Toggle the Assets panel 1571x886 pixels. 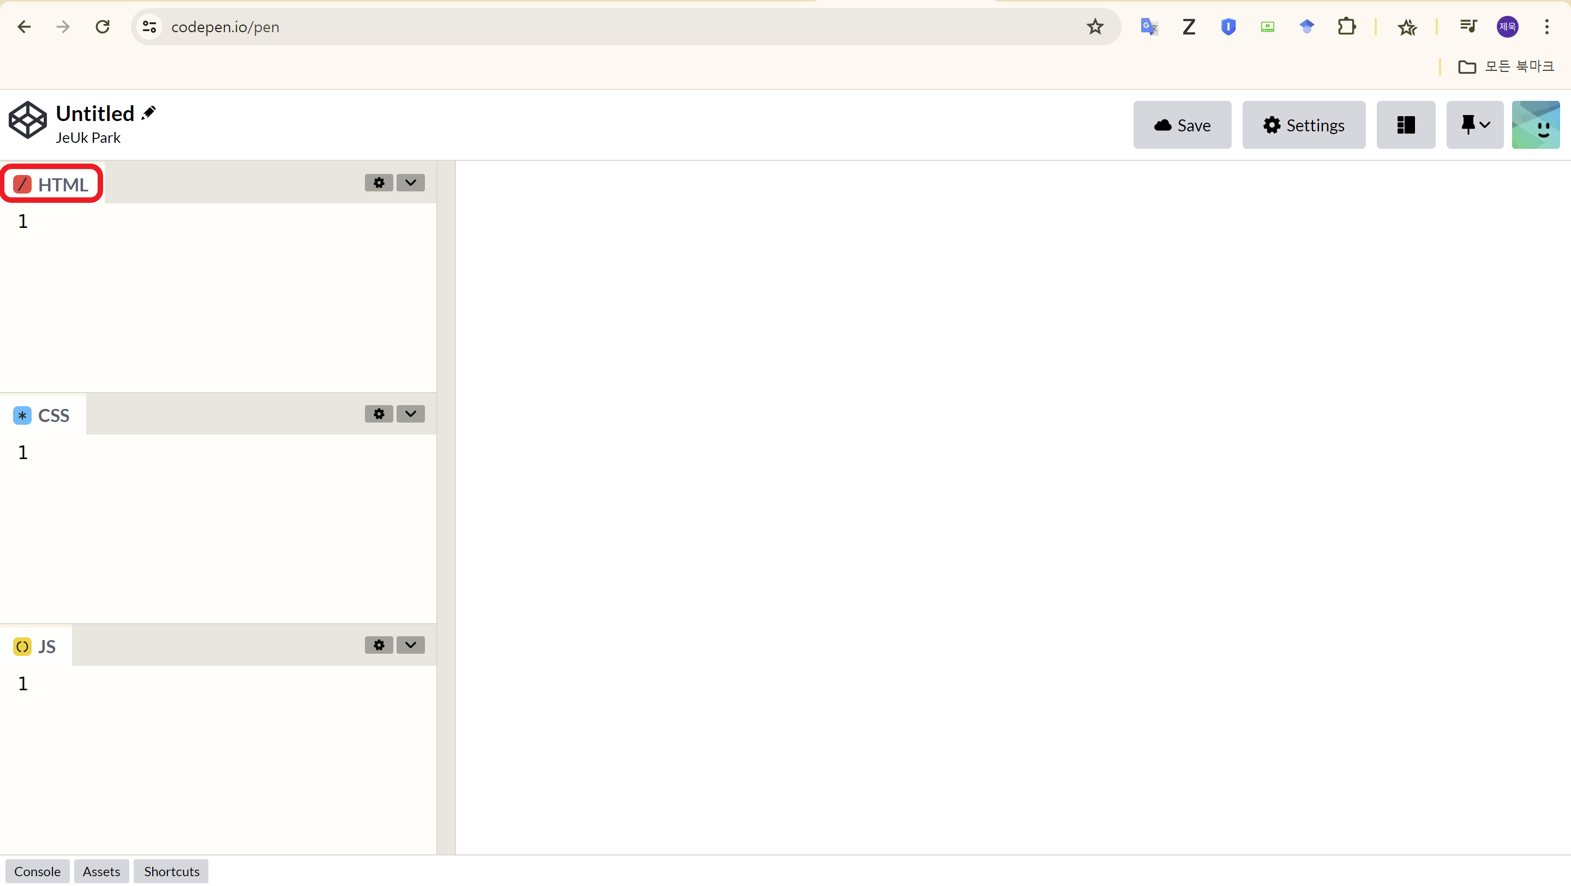[101, 871]
